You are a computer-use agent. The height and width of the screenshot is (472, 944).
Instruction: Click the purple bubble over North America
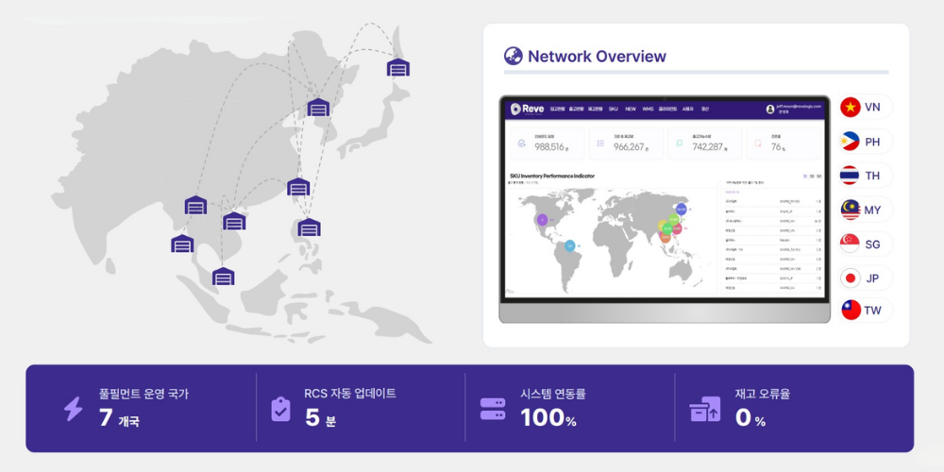click(x=543, y=220)
